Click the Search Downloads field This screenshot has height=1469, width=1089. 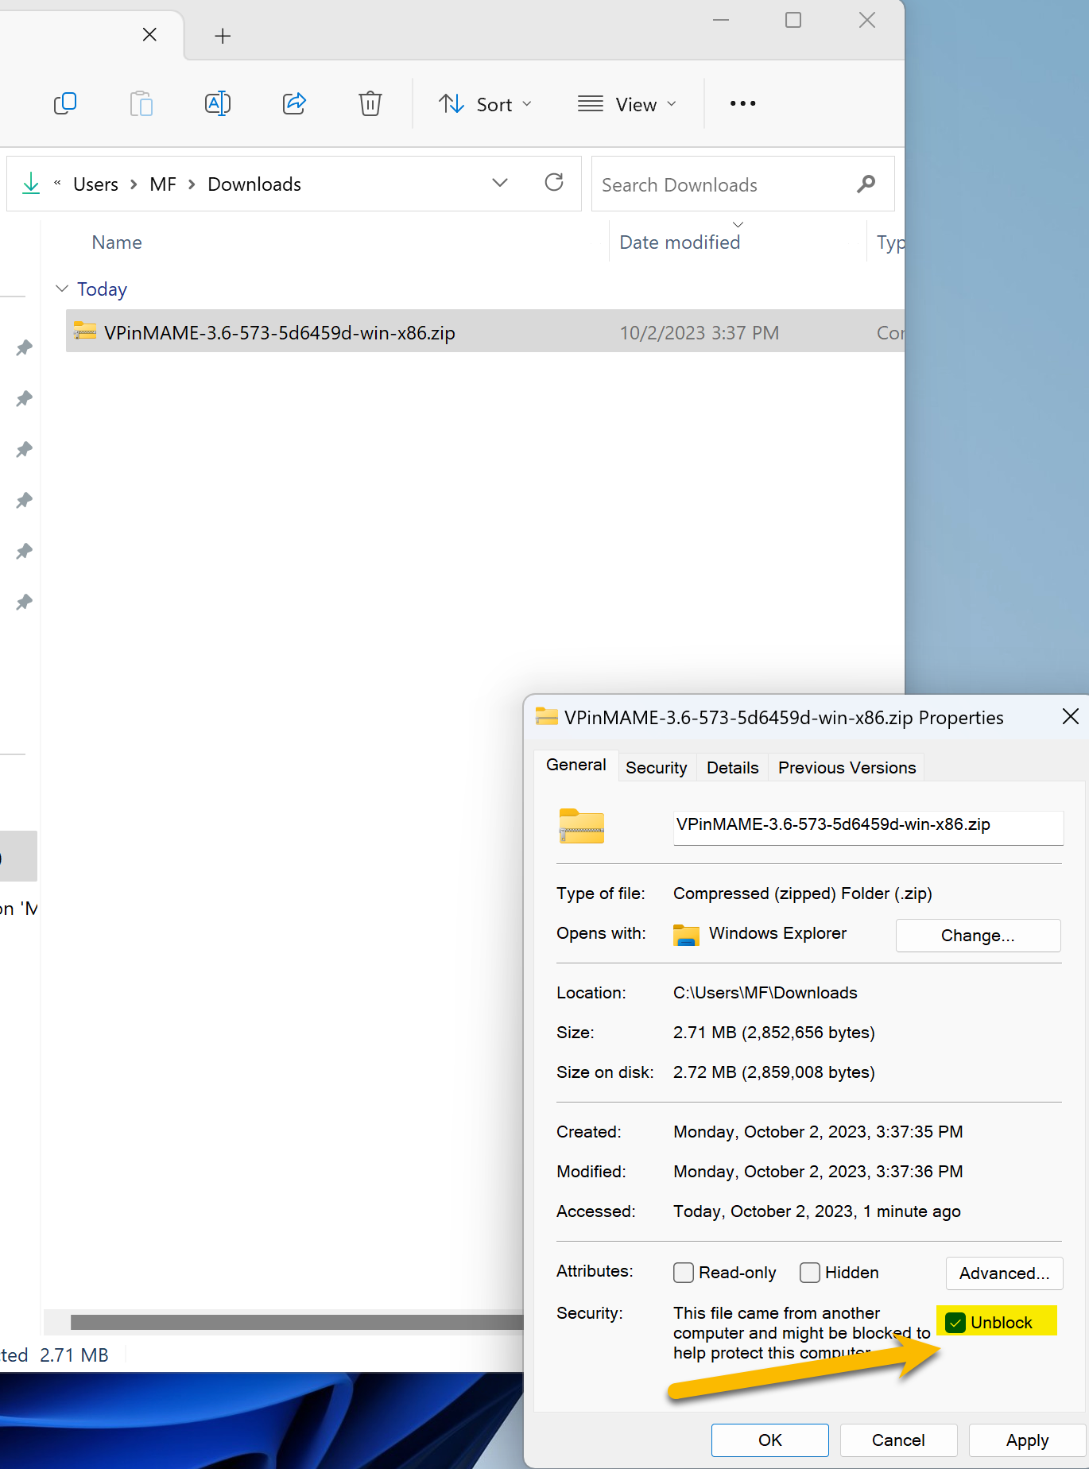click(x=742, y=184)
